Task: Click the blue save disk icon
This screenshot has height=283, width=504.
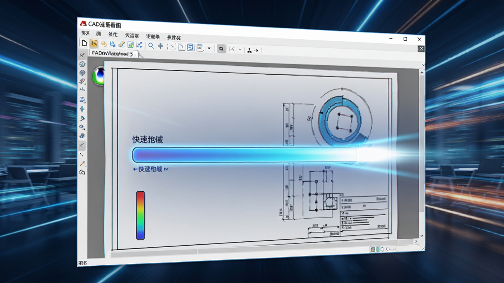Action: [x=112, y=44]
